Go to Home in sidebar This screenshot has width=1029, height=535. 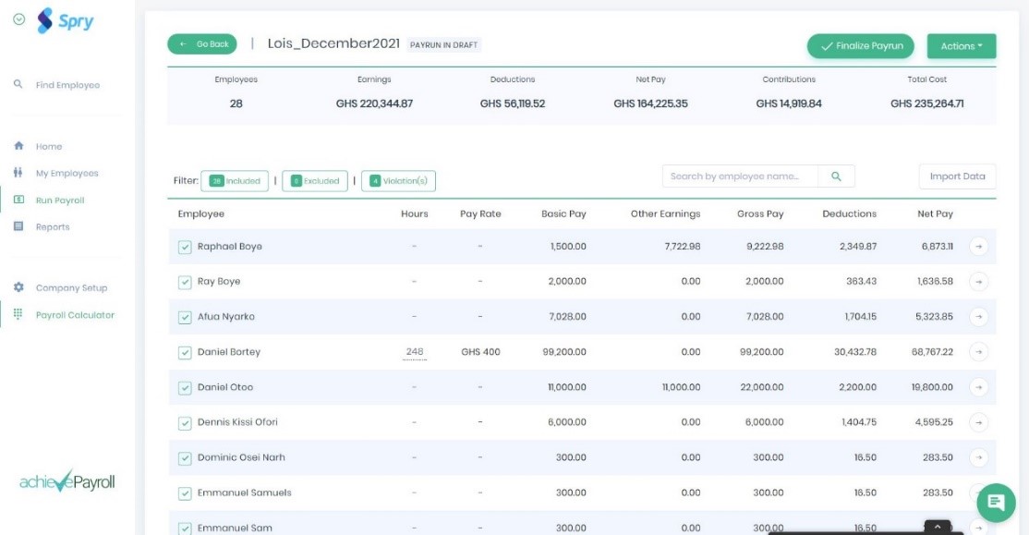tap(49, 146)
